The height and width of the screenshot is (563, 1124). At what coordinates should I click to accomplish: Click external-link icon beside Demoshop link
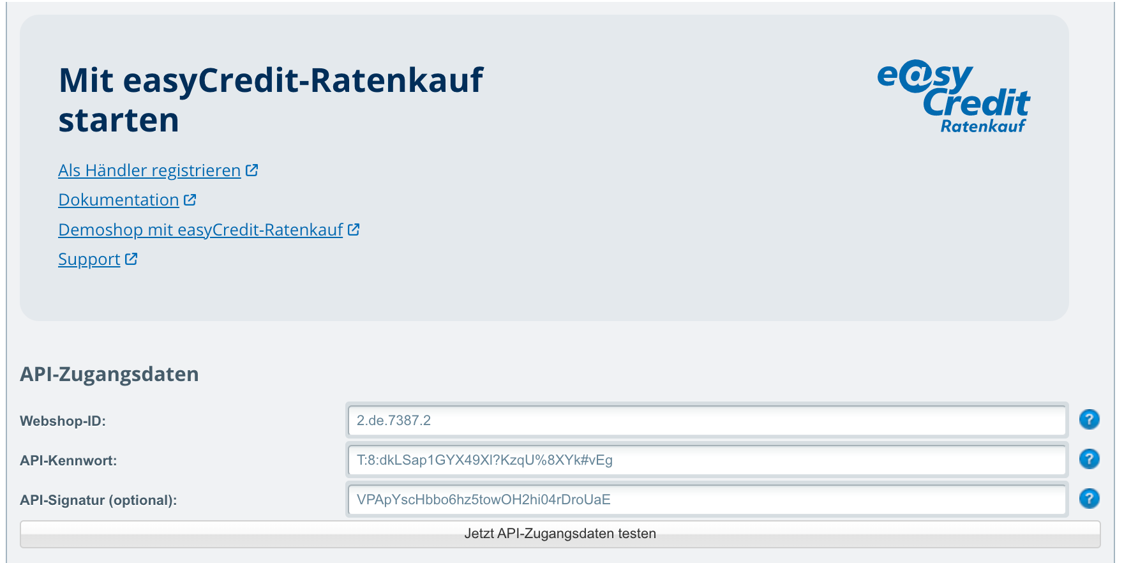pyautogui.click(x=354, y=229)
